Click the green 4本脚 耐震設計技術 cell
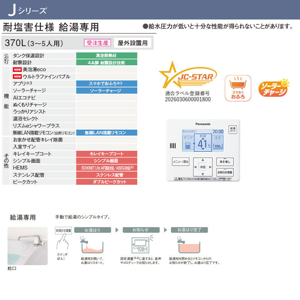This screenshot has width=300, height=300. pyautogui.click(x=106, y=63)
